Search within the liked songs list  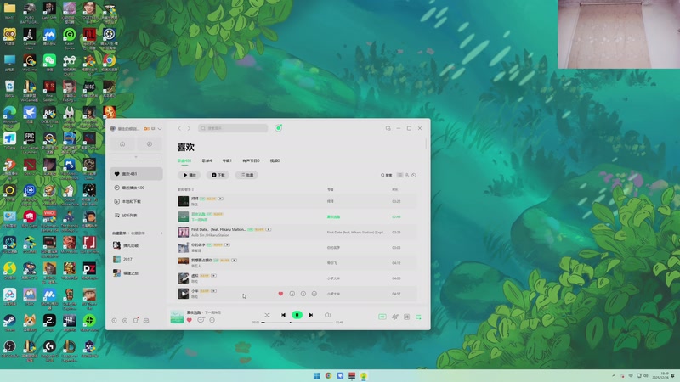386,176
